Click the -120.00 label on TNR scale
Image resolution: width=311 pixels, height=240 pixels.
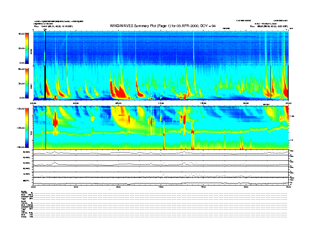pyautogui.click(x=20, y=109)
